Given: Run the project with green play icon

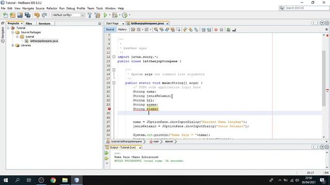Looking at the screenshot, I should pos(105,15).
